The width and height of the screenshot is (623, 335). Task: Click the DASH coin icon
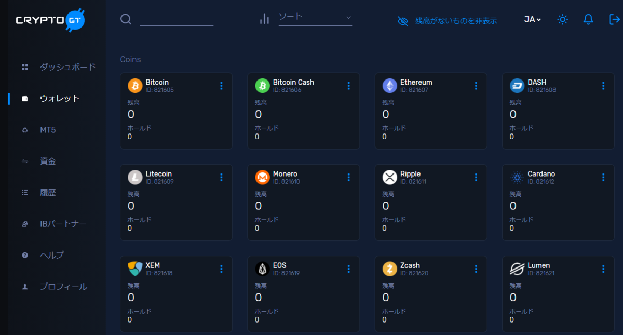[517, 85]
